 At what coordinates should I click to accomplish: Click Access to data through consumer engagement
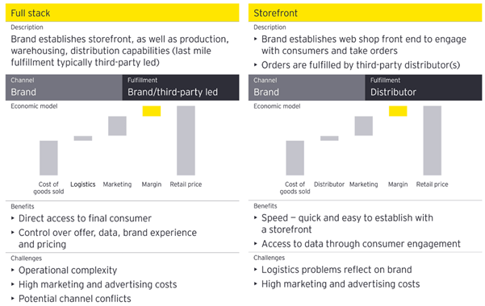click(361, 244)
